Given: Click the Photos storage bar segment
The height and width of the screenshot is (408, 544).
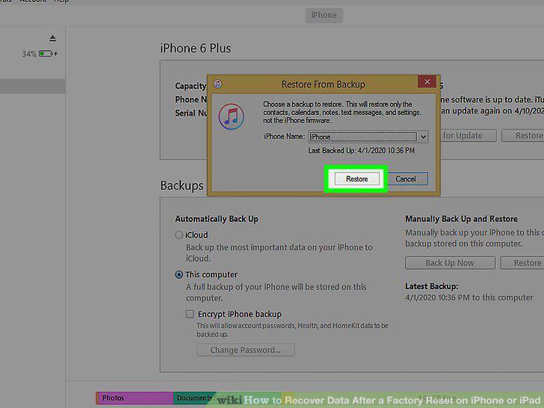Looking at the screenshot, I should [135, 398].
